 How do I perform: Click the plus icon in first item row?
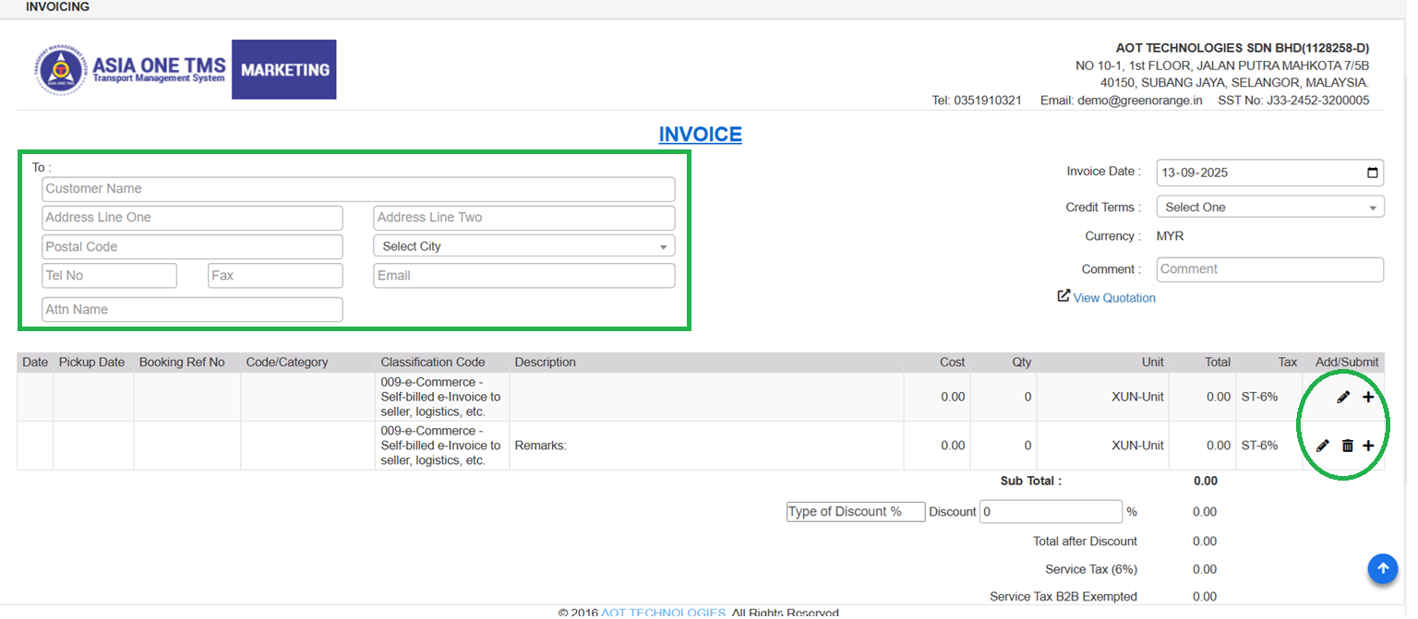pos(1368,397)
